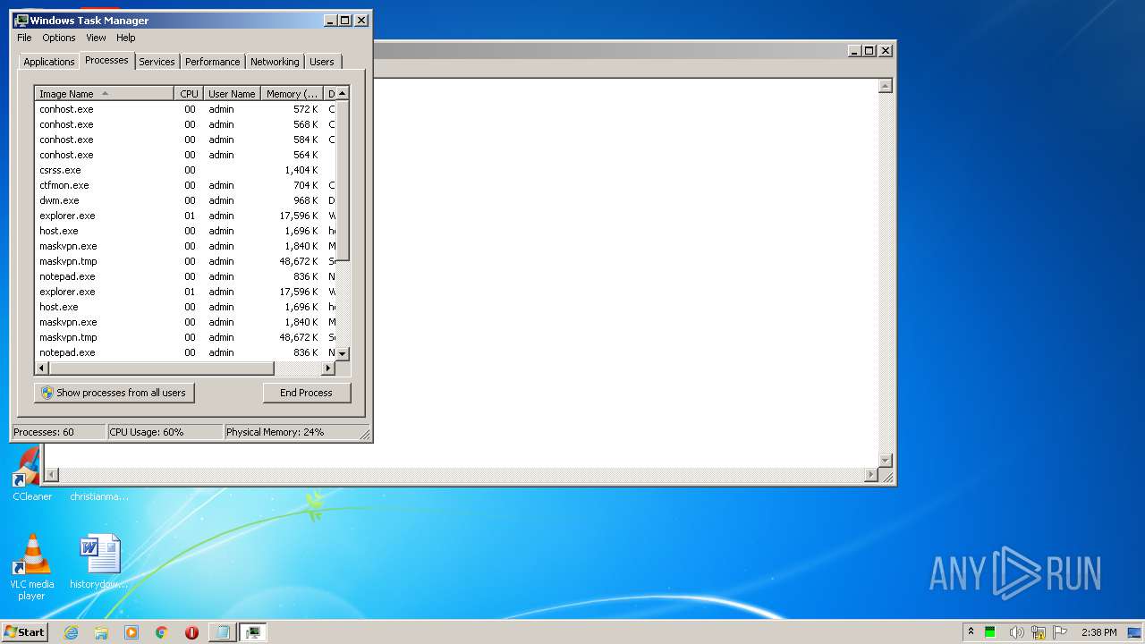
Task: Show processes from all users
Action: click(114, 393)
